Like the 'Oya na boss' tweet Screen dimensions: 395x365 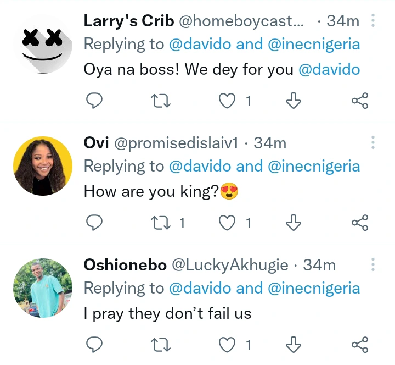[228, 101]
